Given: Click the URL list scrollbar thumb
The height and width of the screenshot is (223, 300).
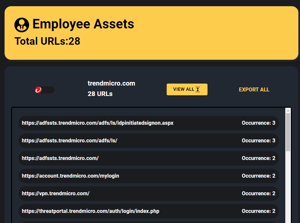Looking at the screenshot, I should pyautogui.click(x=288, y=132).
